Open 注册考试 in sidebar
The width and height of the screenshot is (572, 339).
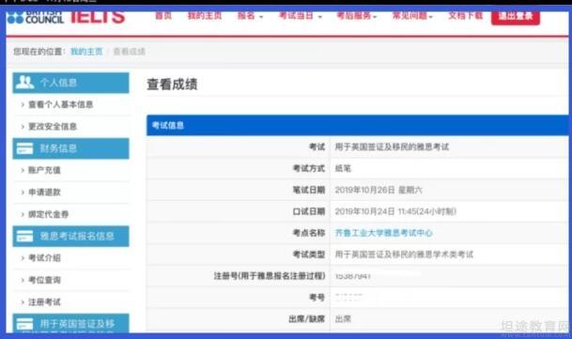pyautogui.click(x=44, y=301)
